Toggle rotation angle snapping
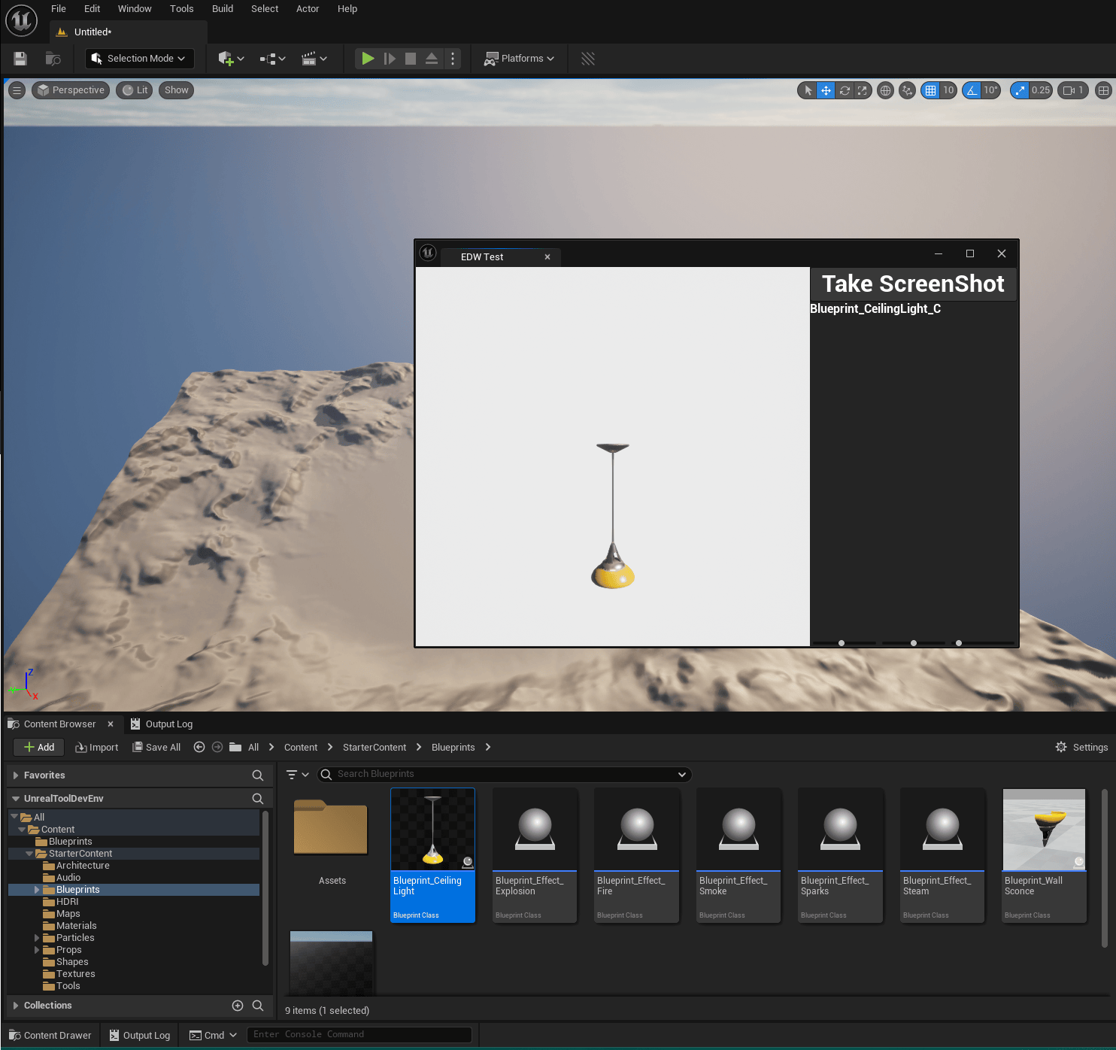Screen dimensions: 1116x1050 [x=972, y=90]
